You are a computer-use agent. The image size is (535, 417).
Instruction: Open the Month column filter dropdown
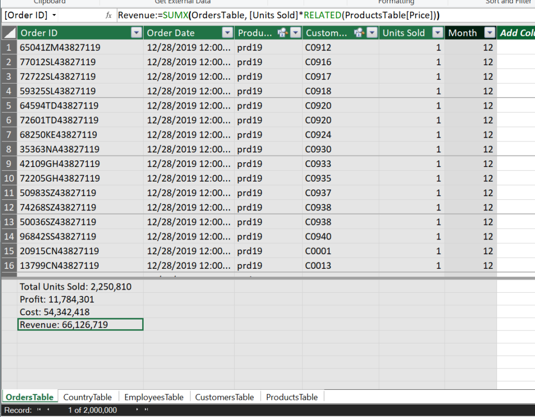pyautogui.click(x=490, y=33)
